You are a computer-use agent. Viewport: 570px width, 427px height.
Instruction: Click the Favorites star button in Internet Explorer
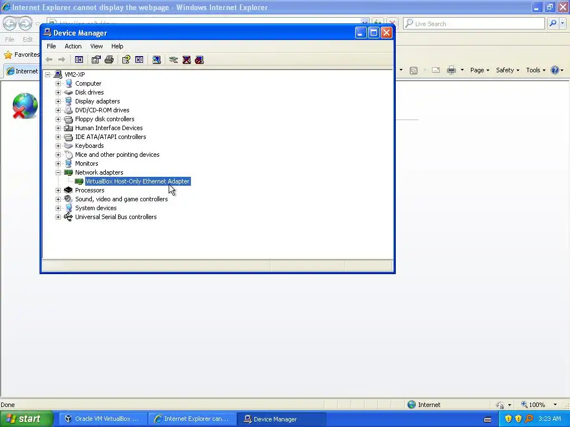click(x=22, y=54)
